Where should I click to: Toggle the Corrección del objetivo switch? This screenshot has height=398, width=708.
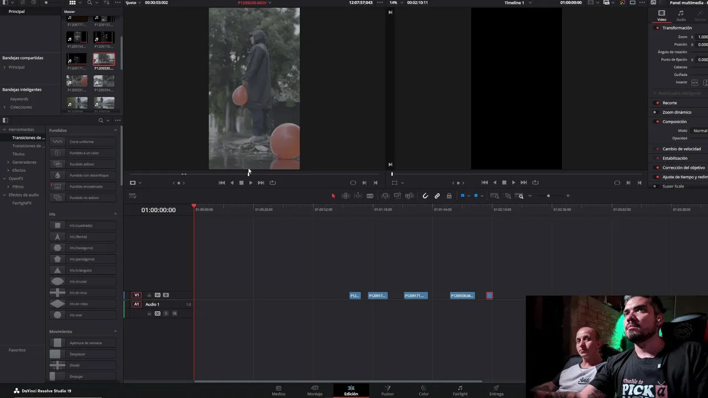[x=657, y=167]
